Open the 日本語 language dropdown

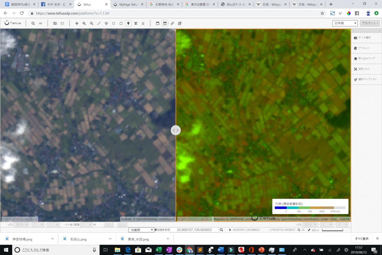[345, 23]
